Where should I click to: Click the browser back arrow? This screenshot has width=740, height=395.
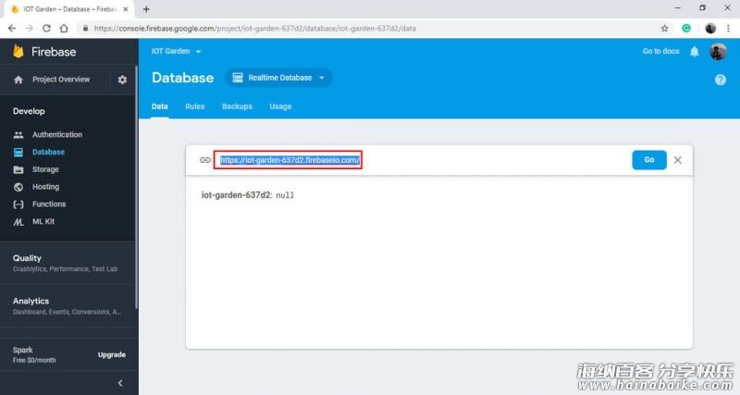[x=12, y=29]
